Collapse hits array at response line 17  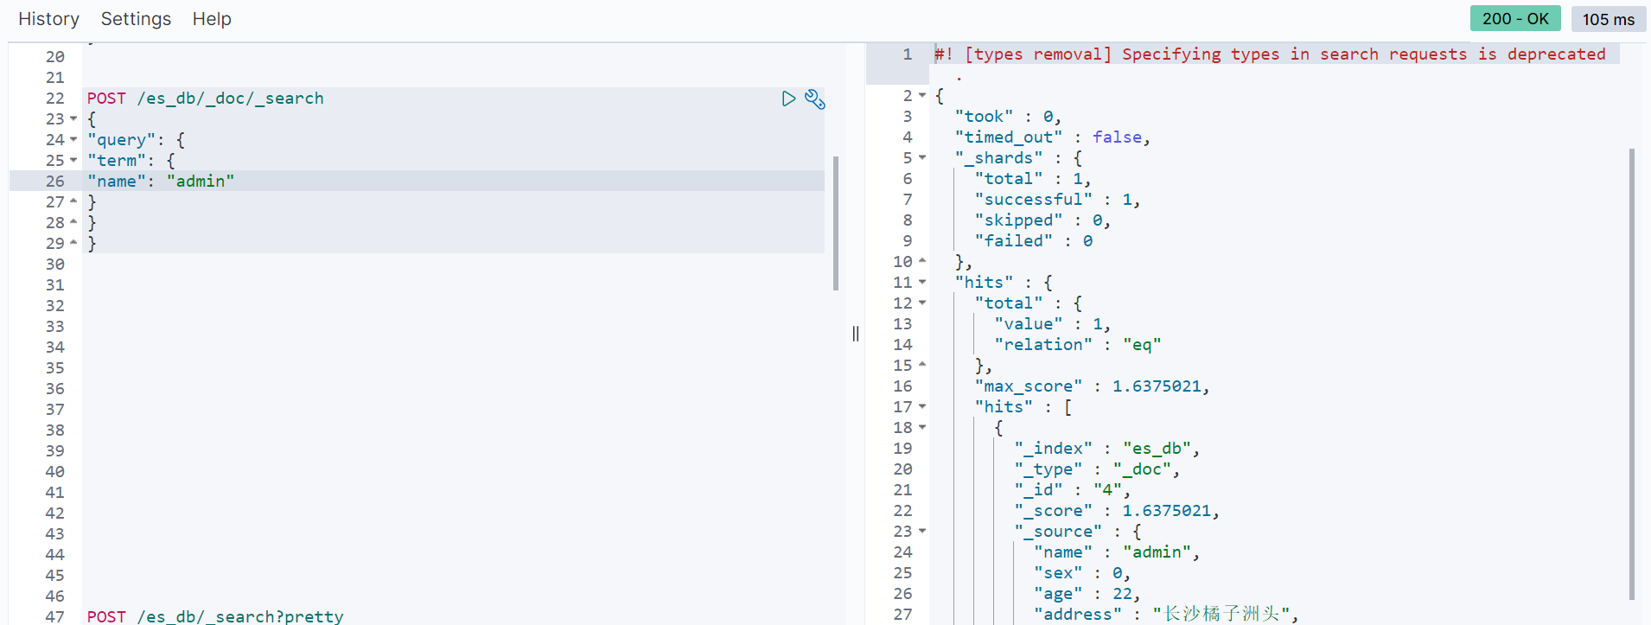tap(922, 407)
